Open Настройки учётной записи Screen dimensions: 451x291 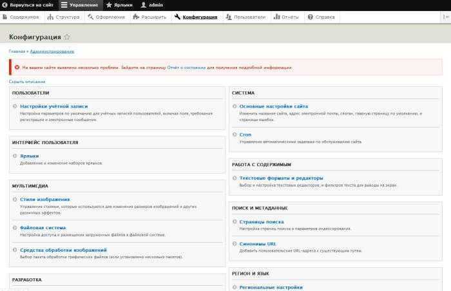[53, 106]
